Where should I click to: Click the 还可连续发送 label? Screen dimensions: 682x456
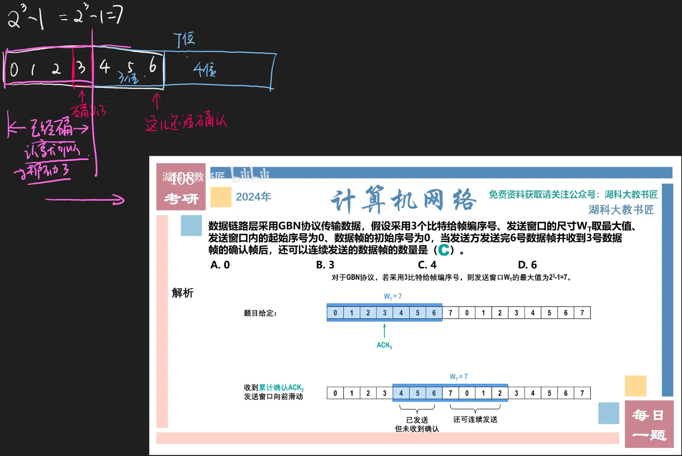[475, 419]
